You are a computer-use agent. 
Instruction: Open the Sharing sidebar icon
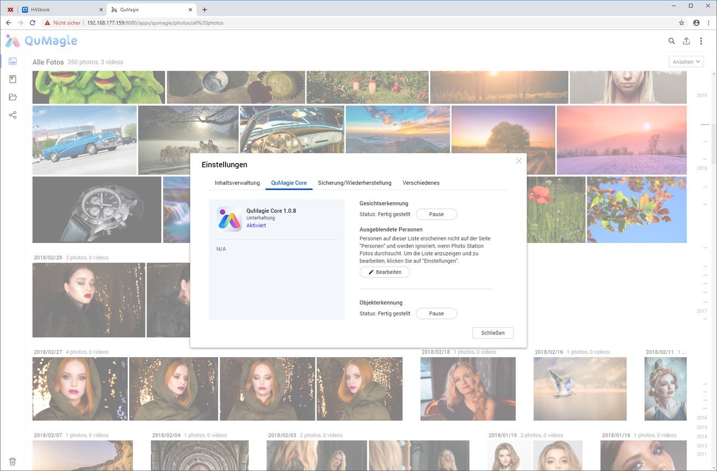click(x=13, y=115)
